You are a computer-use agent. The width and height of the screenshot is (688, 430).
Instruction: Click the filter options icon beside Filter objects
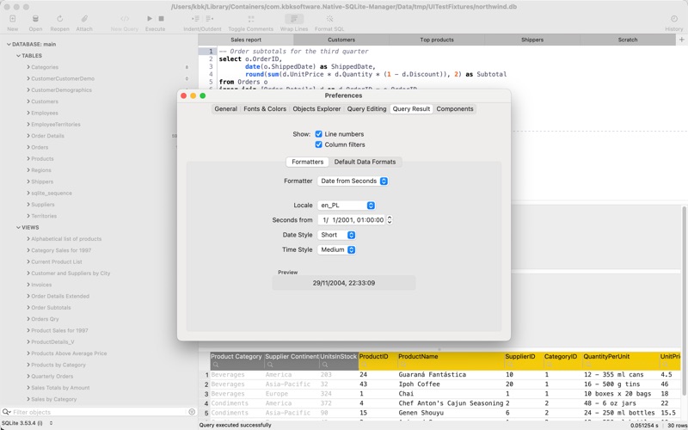[192, 412]
